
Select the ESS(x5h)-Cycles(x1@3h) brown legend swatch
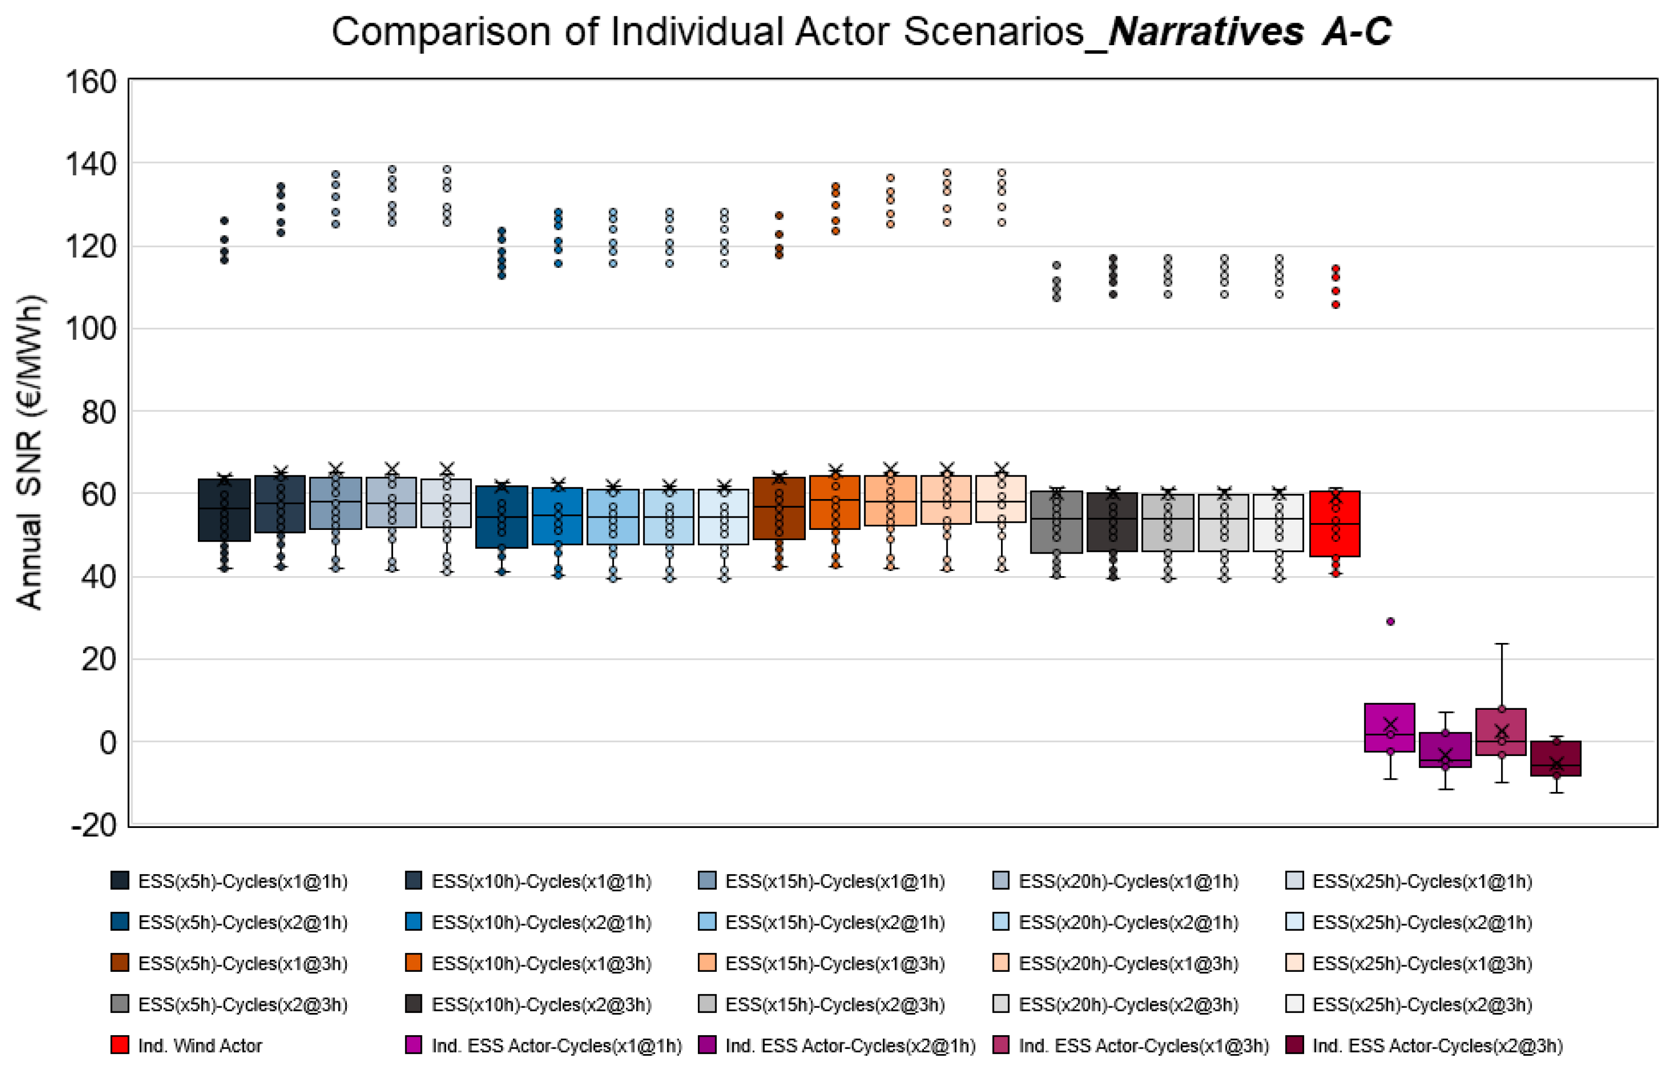click(119, 963)
